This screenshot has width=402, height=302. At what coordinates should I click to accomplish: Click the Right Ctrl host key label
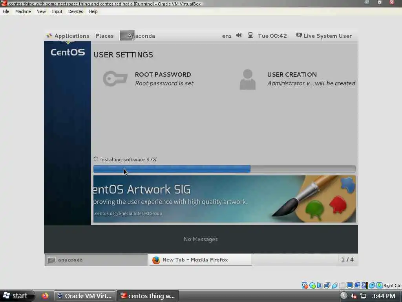point(393,285)
